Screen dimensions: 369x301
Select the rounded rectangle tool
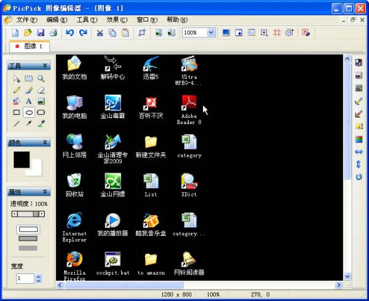pyautogui.click(x=41, y=112)
